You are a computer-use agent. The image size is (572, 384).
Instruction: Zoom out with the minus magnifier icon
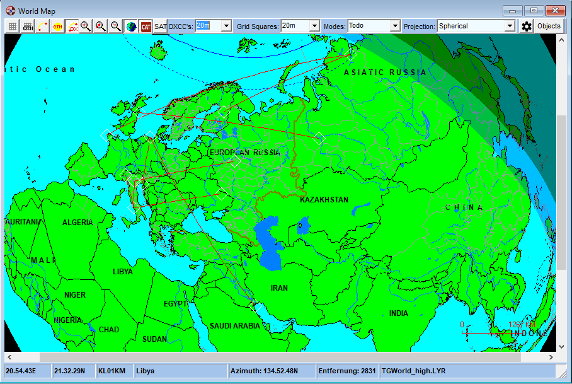pos(116,26)
